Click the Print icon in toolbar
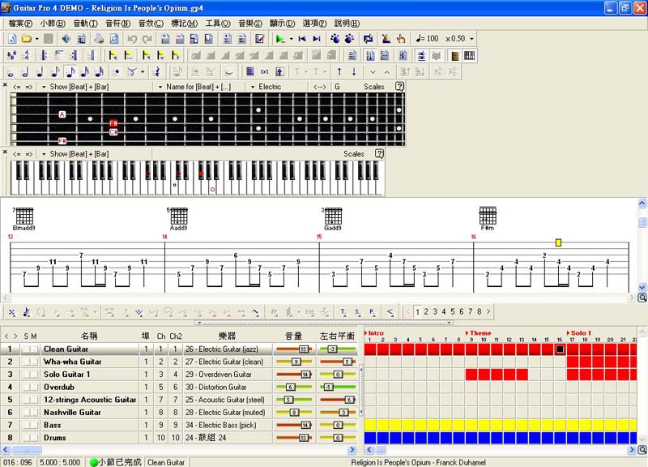Image resolution: width=648 pixels, height=467 pixels. tap(99, 39)
